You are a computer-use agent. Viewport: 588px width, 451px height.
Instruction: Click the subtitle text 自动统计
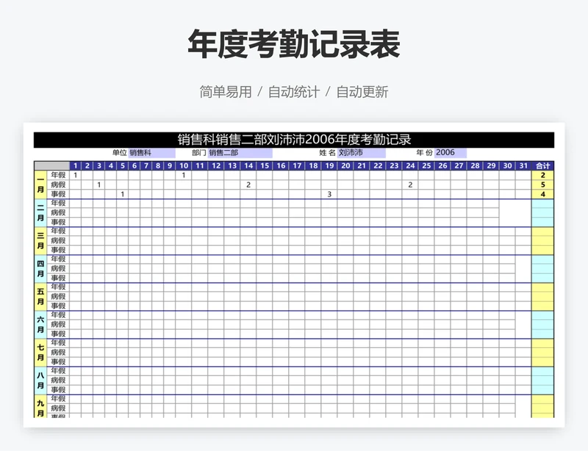click(294, 92)
